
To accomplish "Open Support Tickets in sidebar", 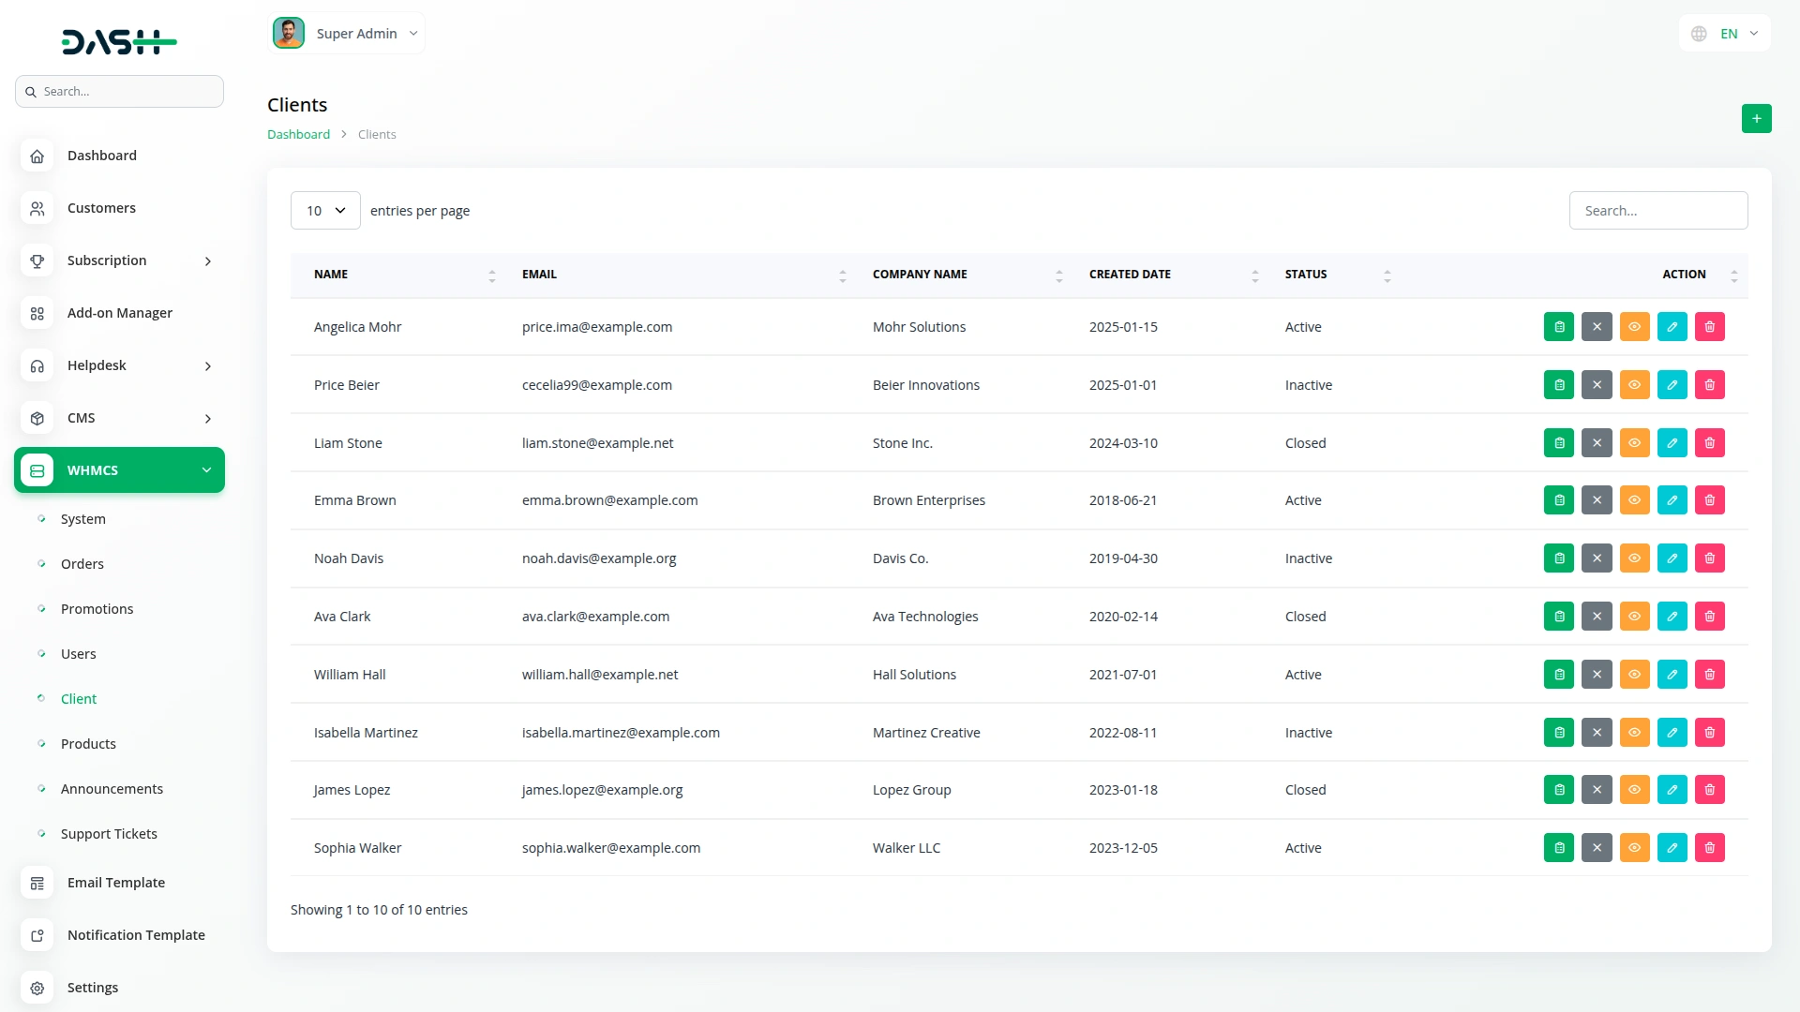I will point(109,834).
